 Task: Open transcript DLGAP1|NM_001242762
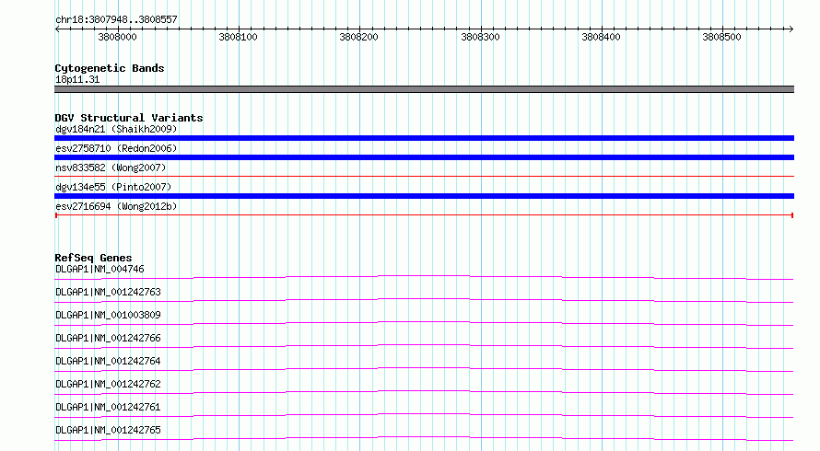(x=108, y=384)
